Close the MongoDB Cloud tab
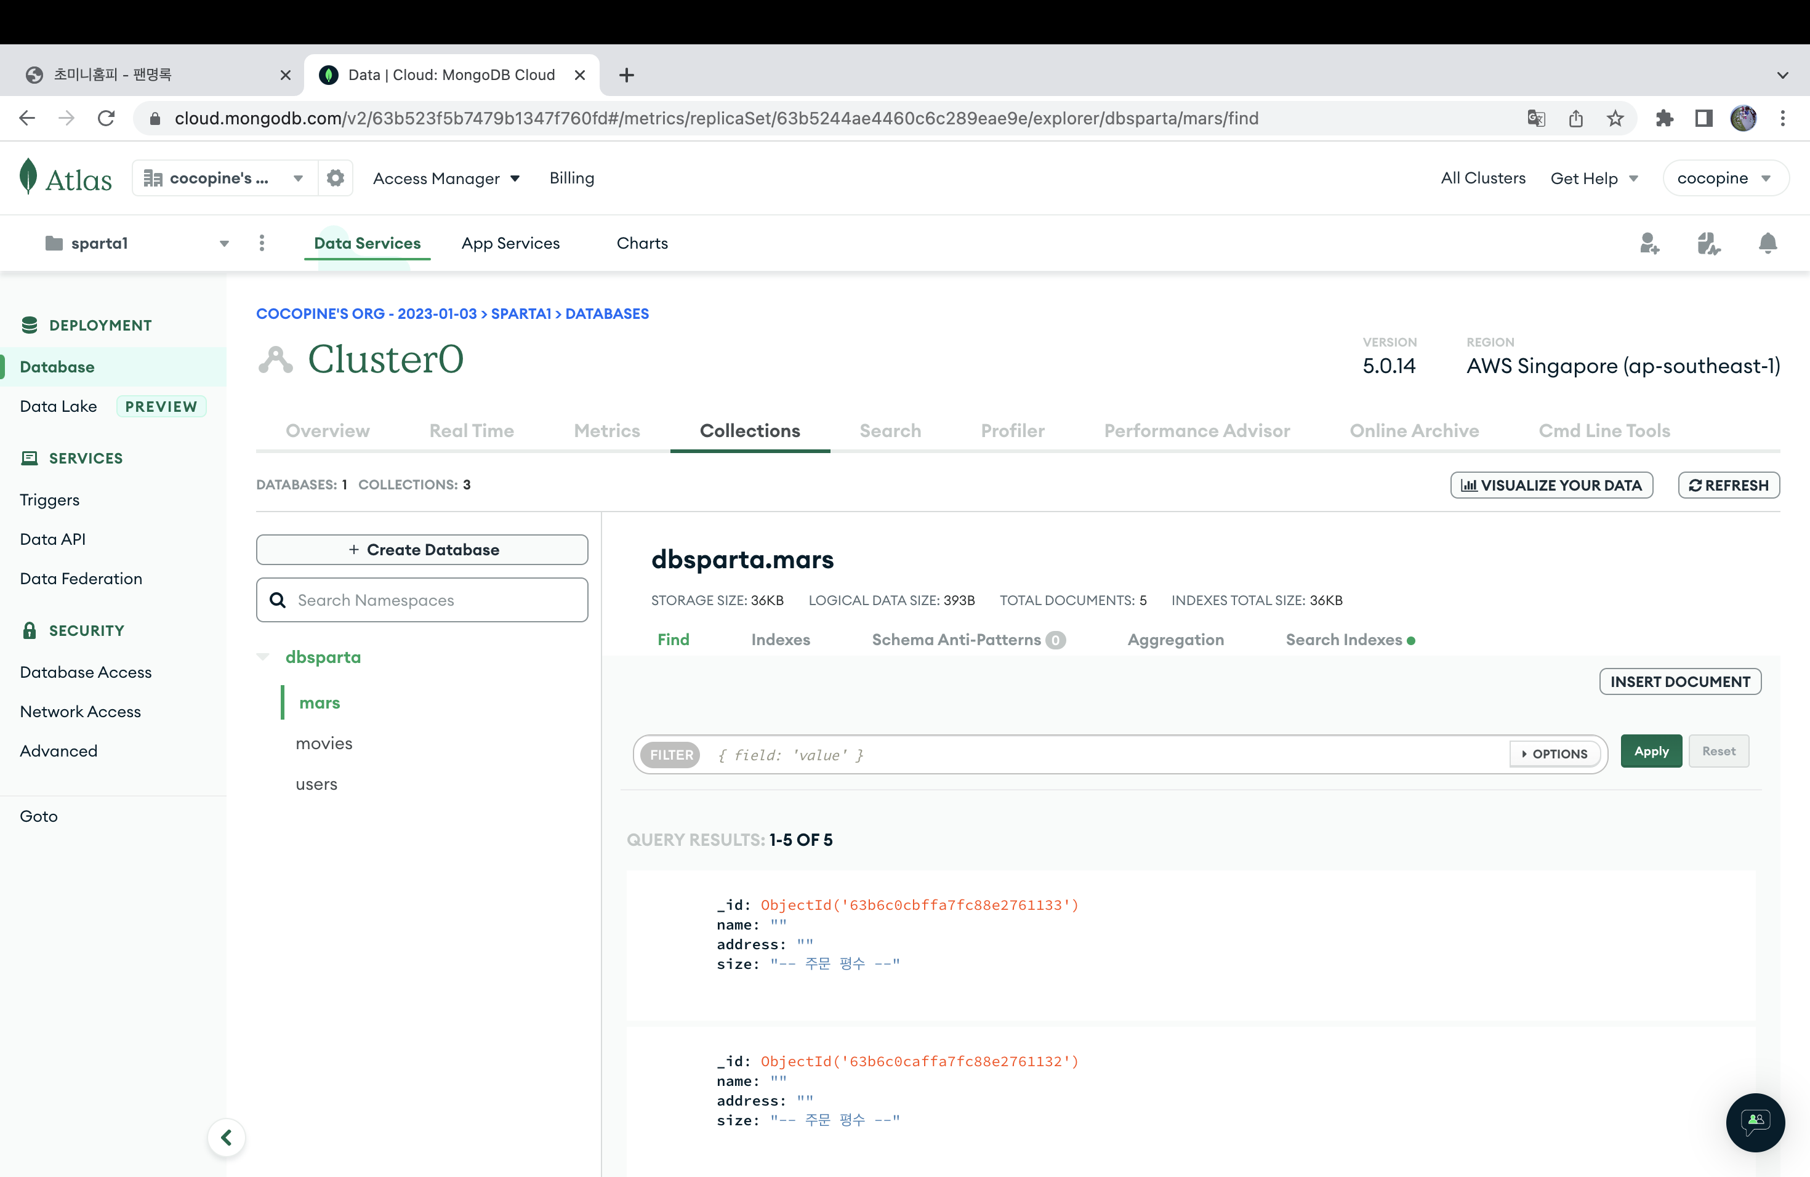The height and width of the screenshot is (1177, 1810). (x=579, y=74)
